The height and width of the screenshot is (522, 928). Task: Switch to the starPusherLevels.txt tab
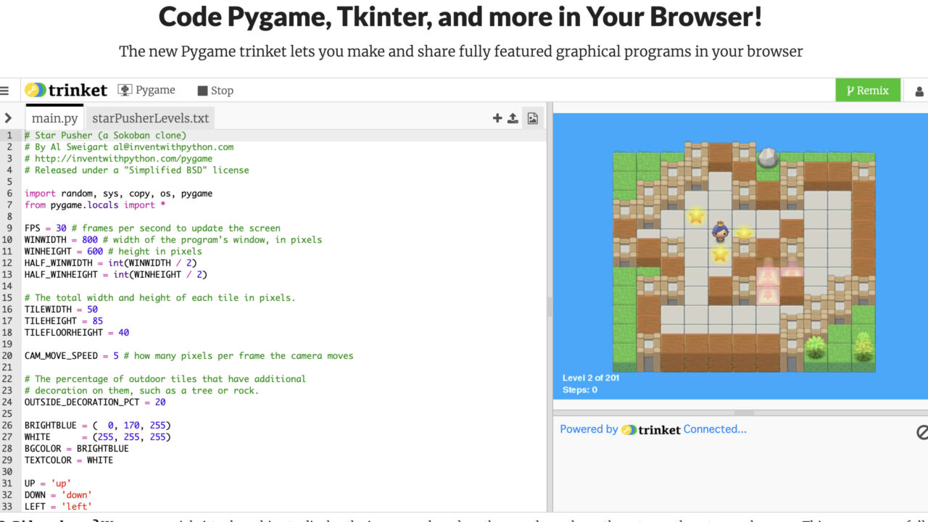(150, 117)
